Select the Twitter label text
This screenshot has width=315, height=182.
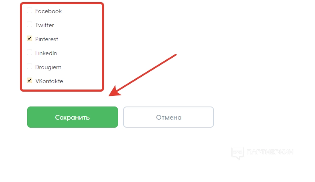45,25
